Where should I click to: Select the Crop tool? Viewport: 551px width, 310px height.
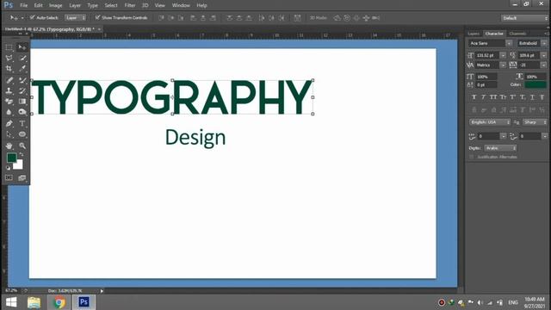click(9, 69)
